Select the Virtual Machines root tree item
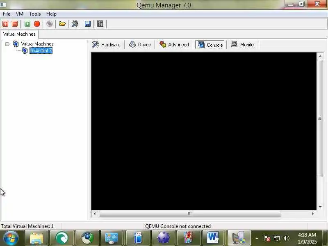Image resolution: width=328 pixels, height=246 pixels. [x=37, y=44]
